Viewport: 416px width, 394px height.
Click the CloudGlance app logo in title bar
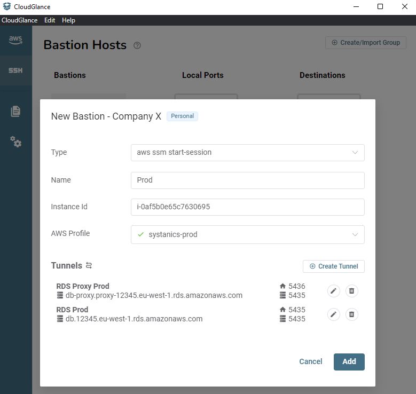click(x=6, y=6)
